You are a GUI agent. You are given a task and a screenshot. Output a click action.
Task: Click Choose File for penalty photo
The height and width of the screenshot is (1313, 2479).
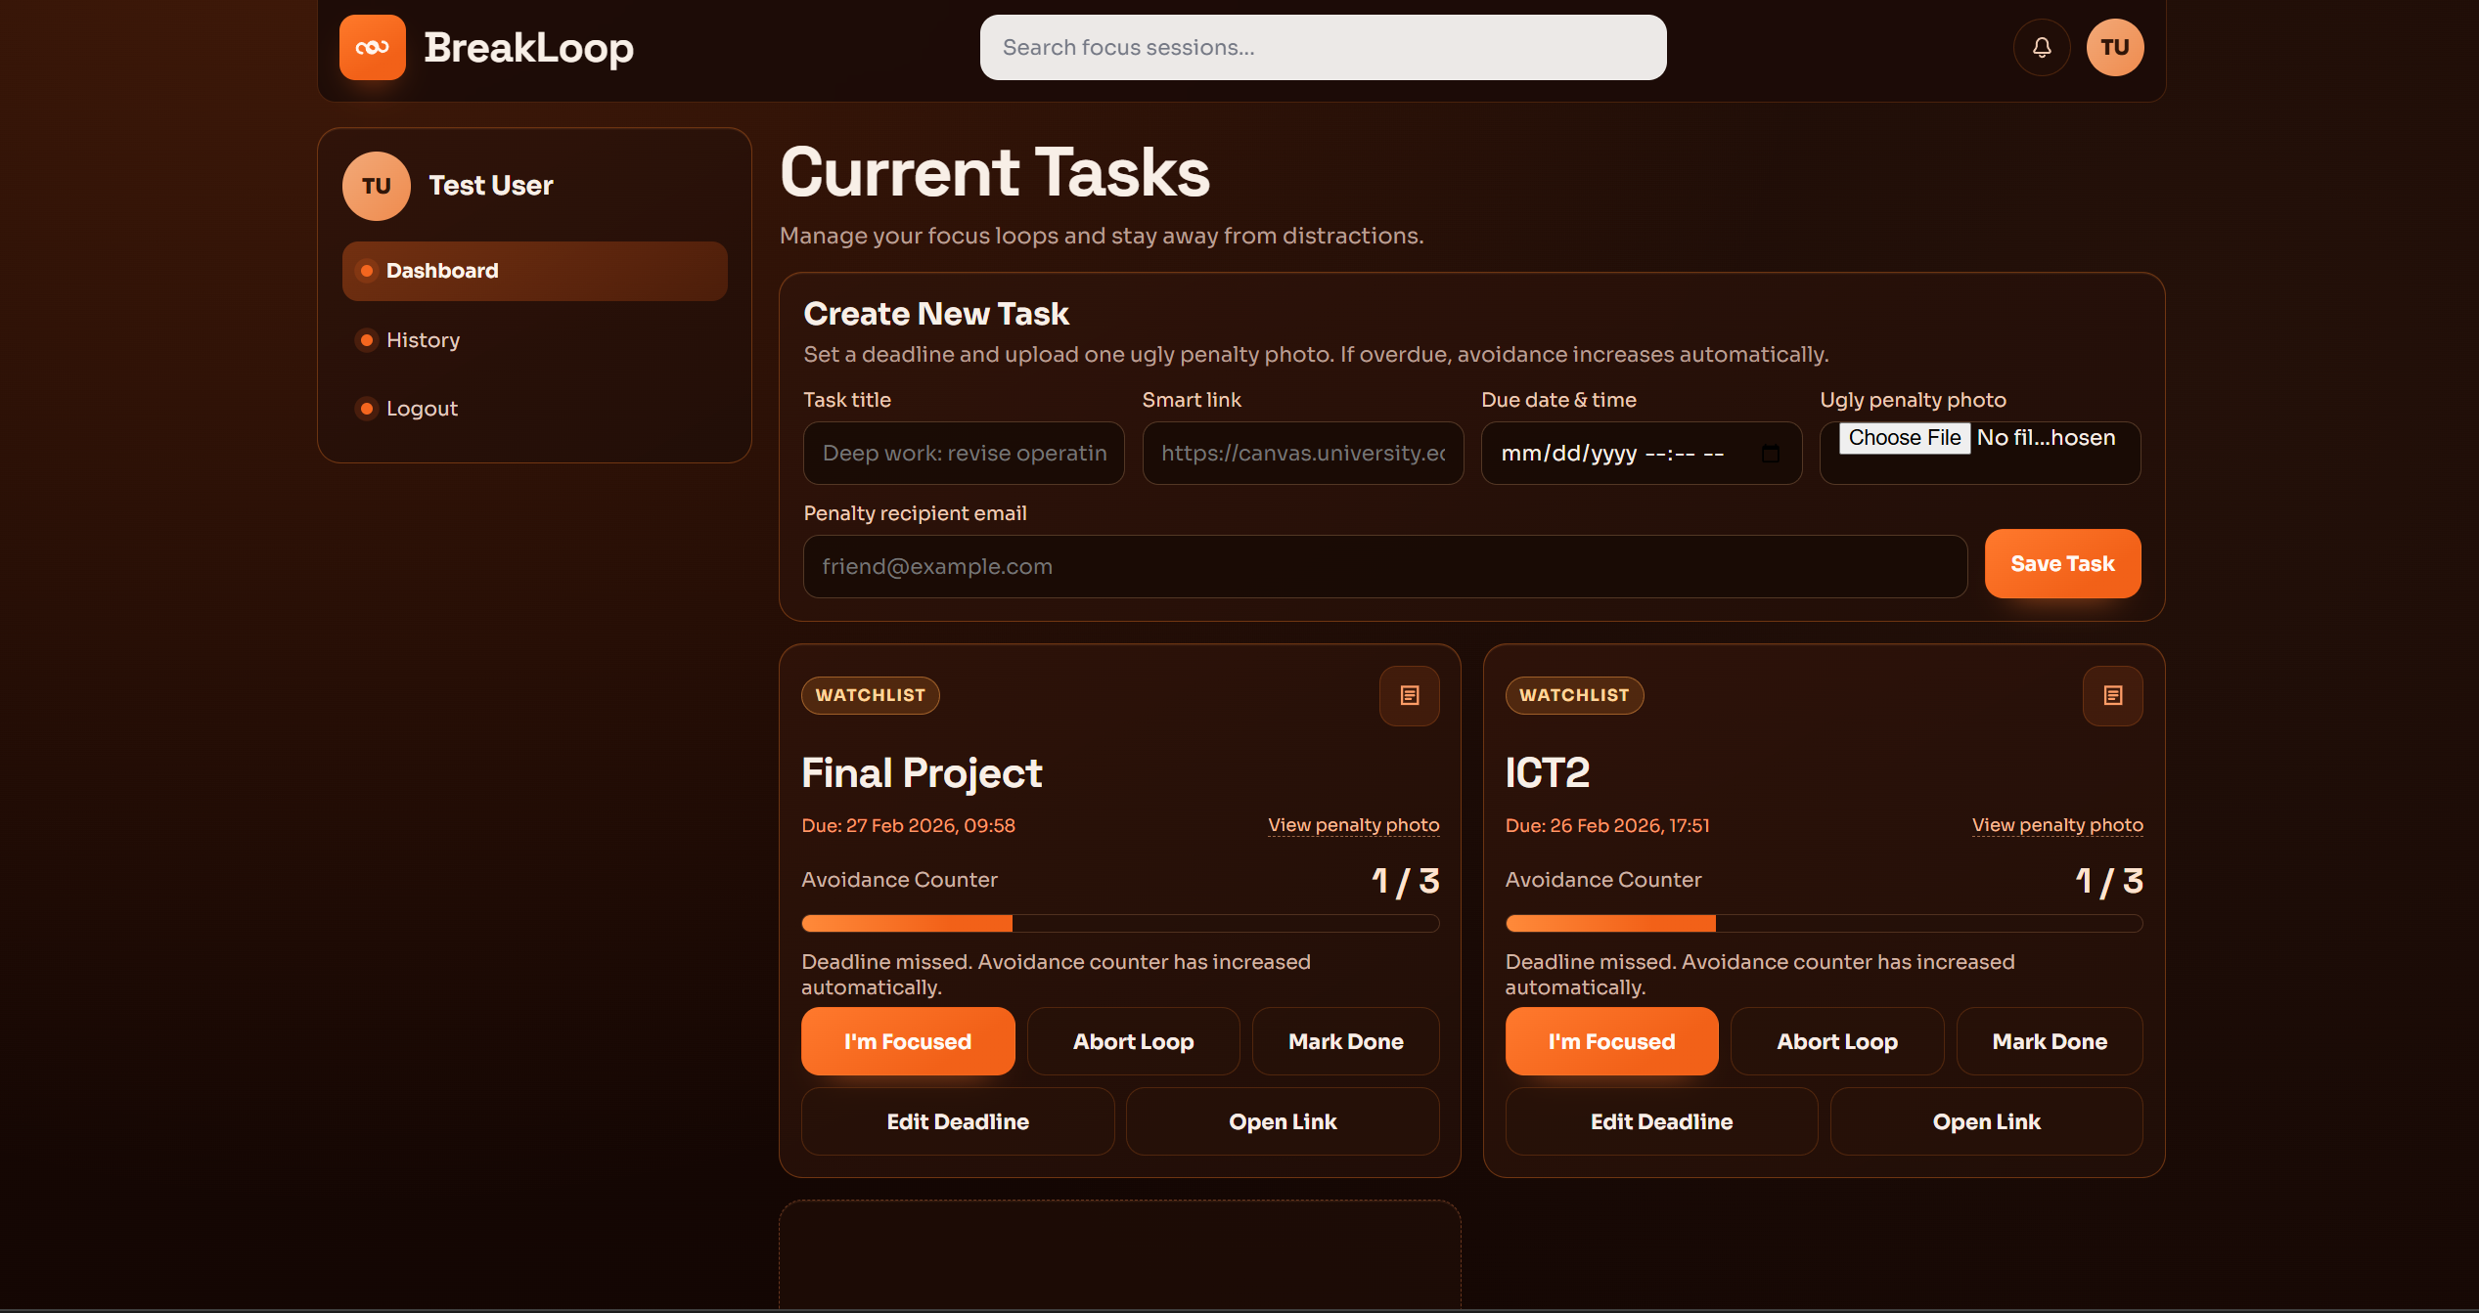(1904, 438)
